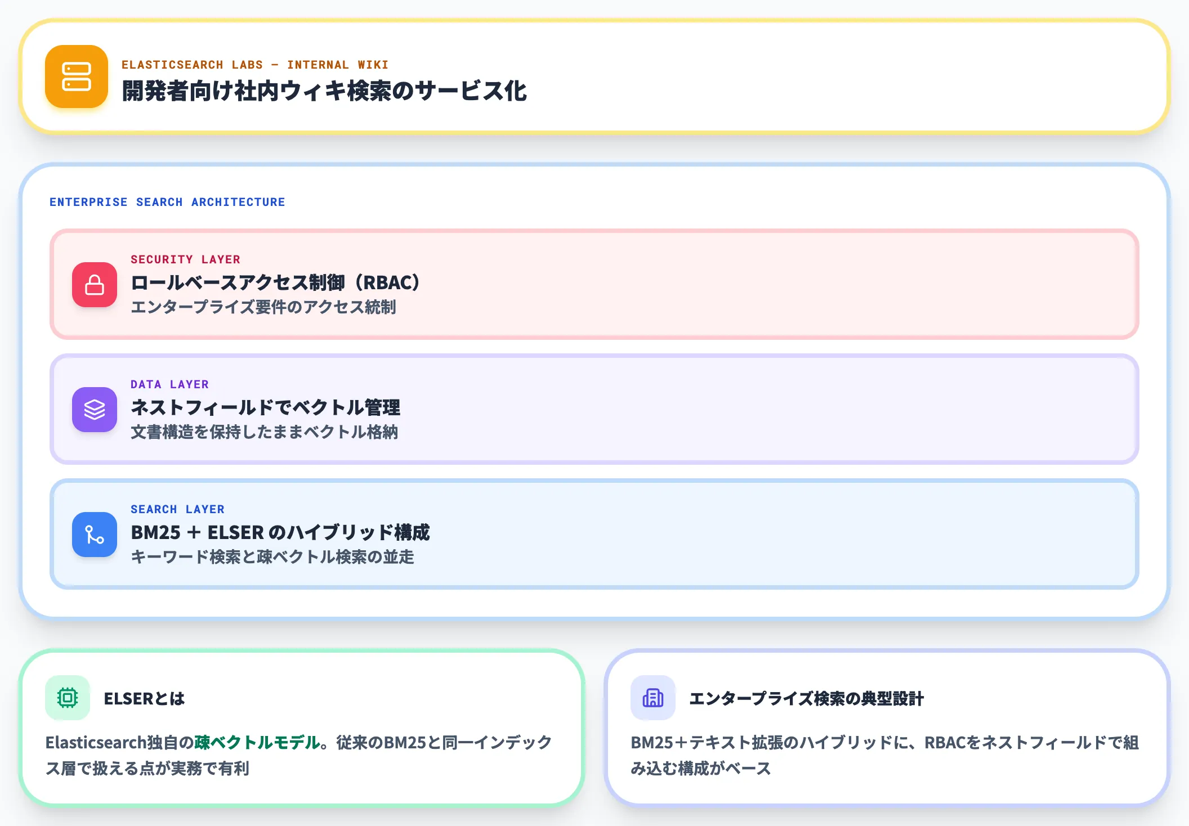Click the ELSER description ending 実務で有利

299,756
